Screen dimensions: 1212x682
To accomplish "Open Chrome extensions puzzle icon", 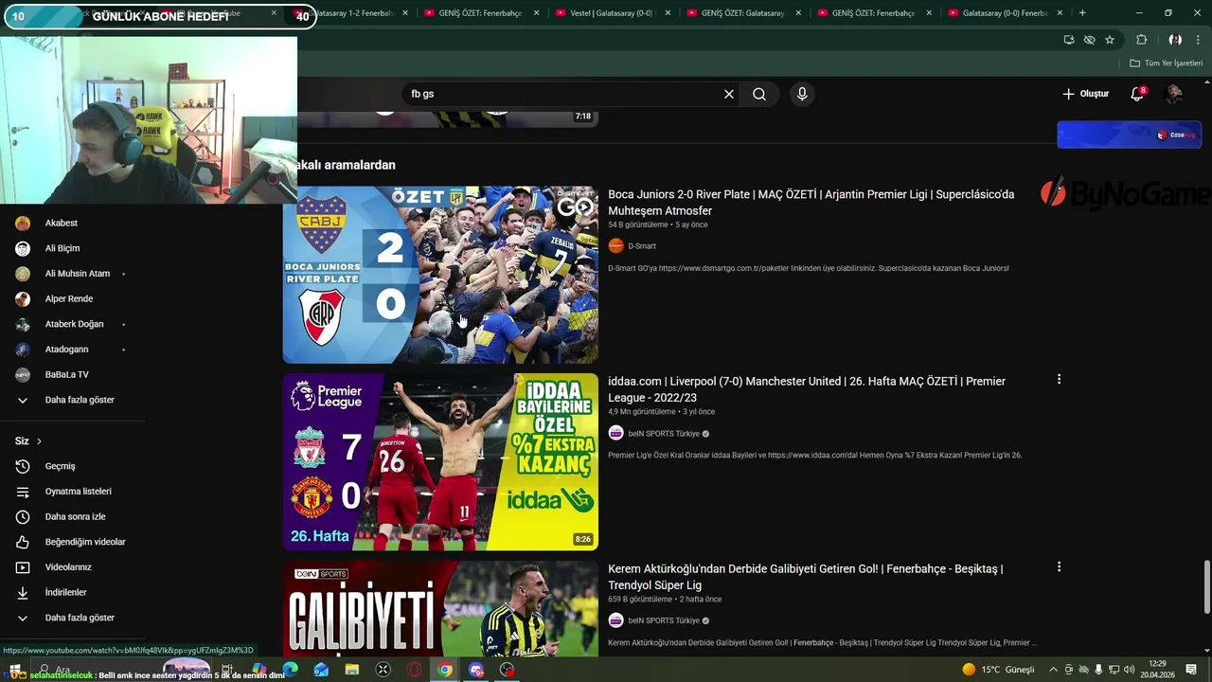I will coord(1141,40).
